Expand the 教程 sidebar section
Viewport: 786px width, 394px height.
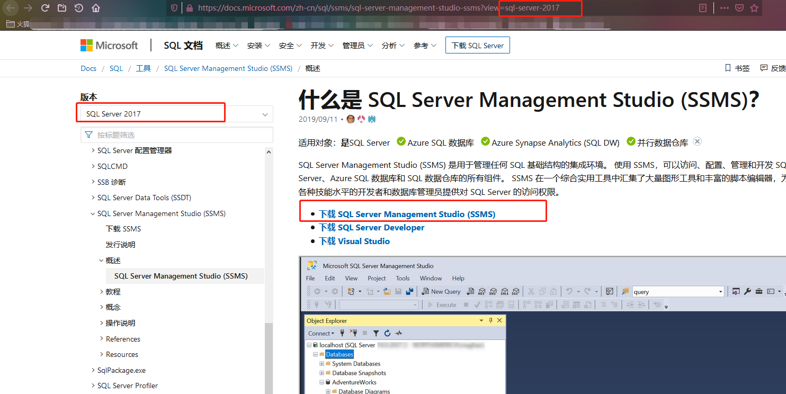[102, 292]
